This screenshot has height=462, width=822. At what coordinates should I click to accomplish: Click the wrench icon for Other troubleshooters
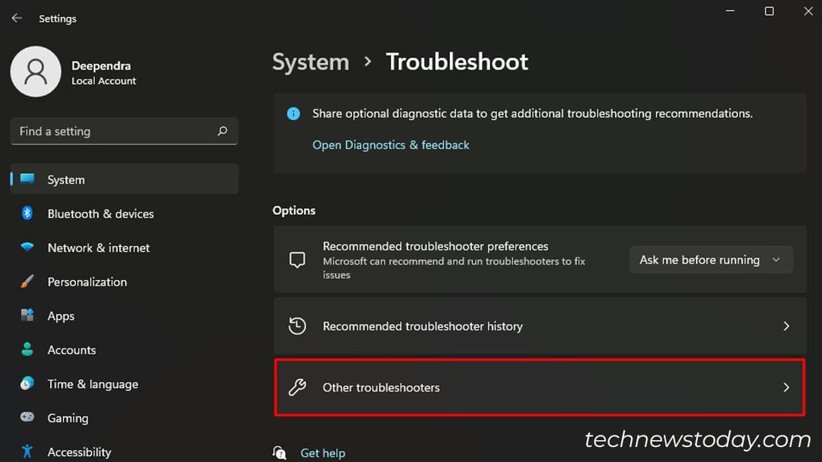[297, 387]
